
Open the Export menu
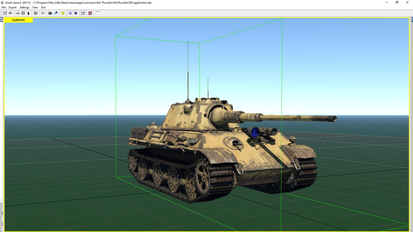pyautogui.click(x=13, y=7)
